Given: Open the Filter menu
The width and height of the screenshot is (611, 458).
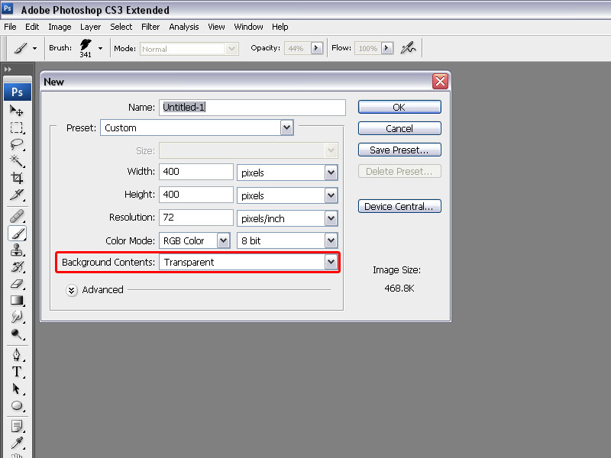Looking at the screenshot, I should 150,27.
